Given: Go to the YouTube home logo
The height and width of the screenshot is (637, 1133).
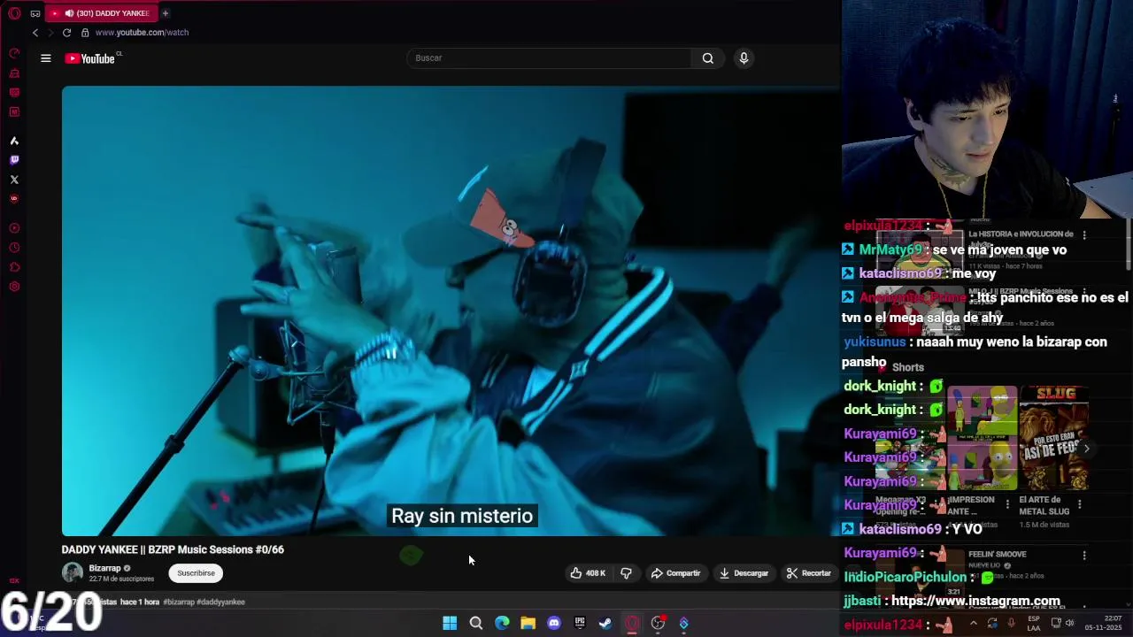Looking at the screenshot, I should tap(92, 58).
